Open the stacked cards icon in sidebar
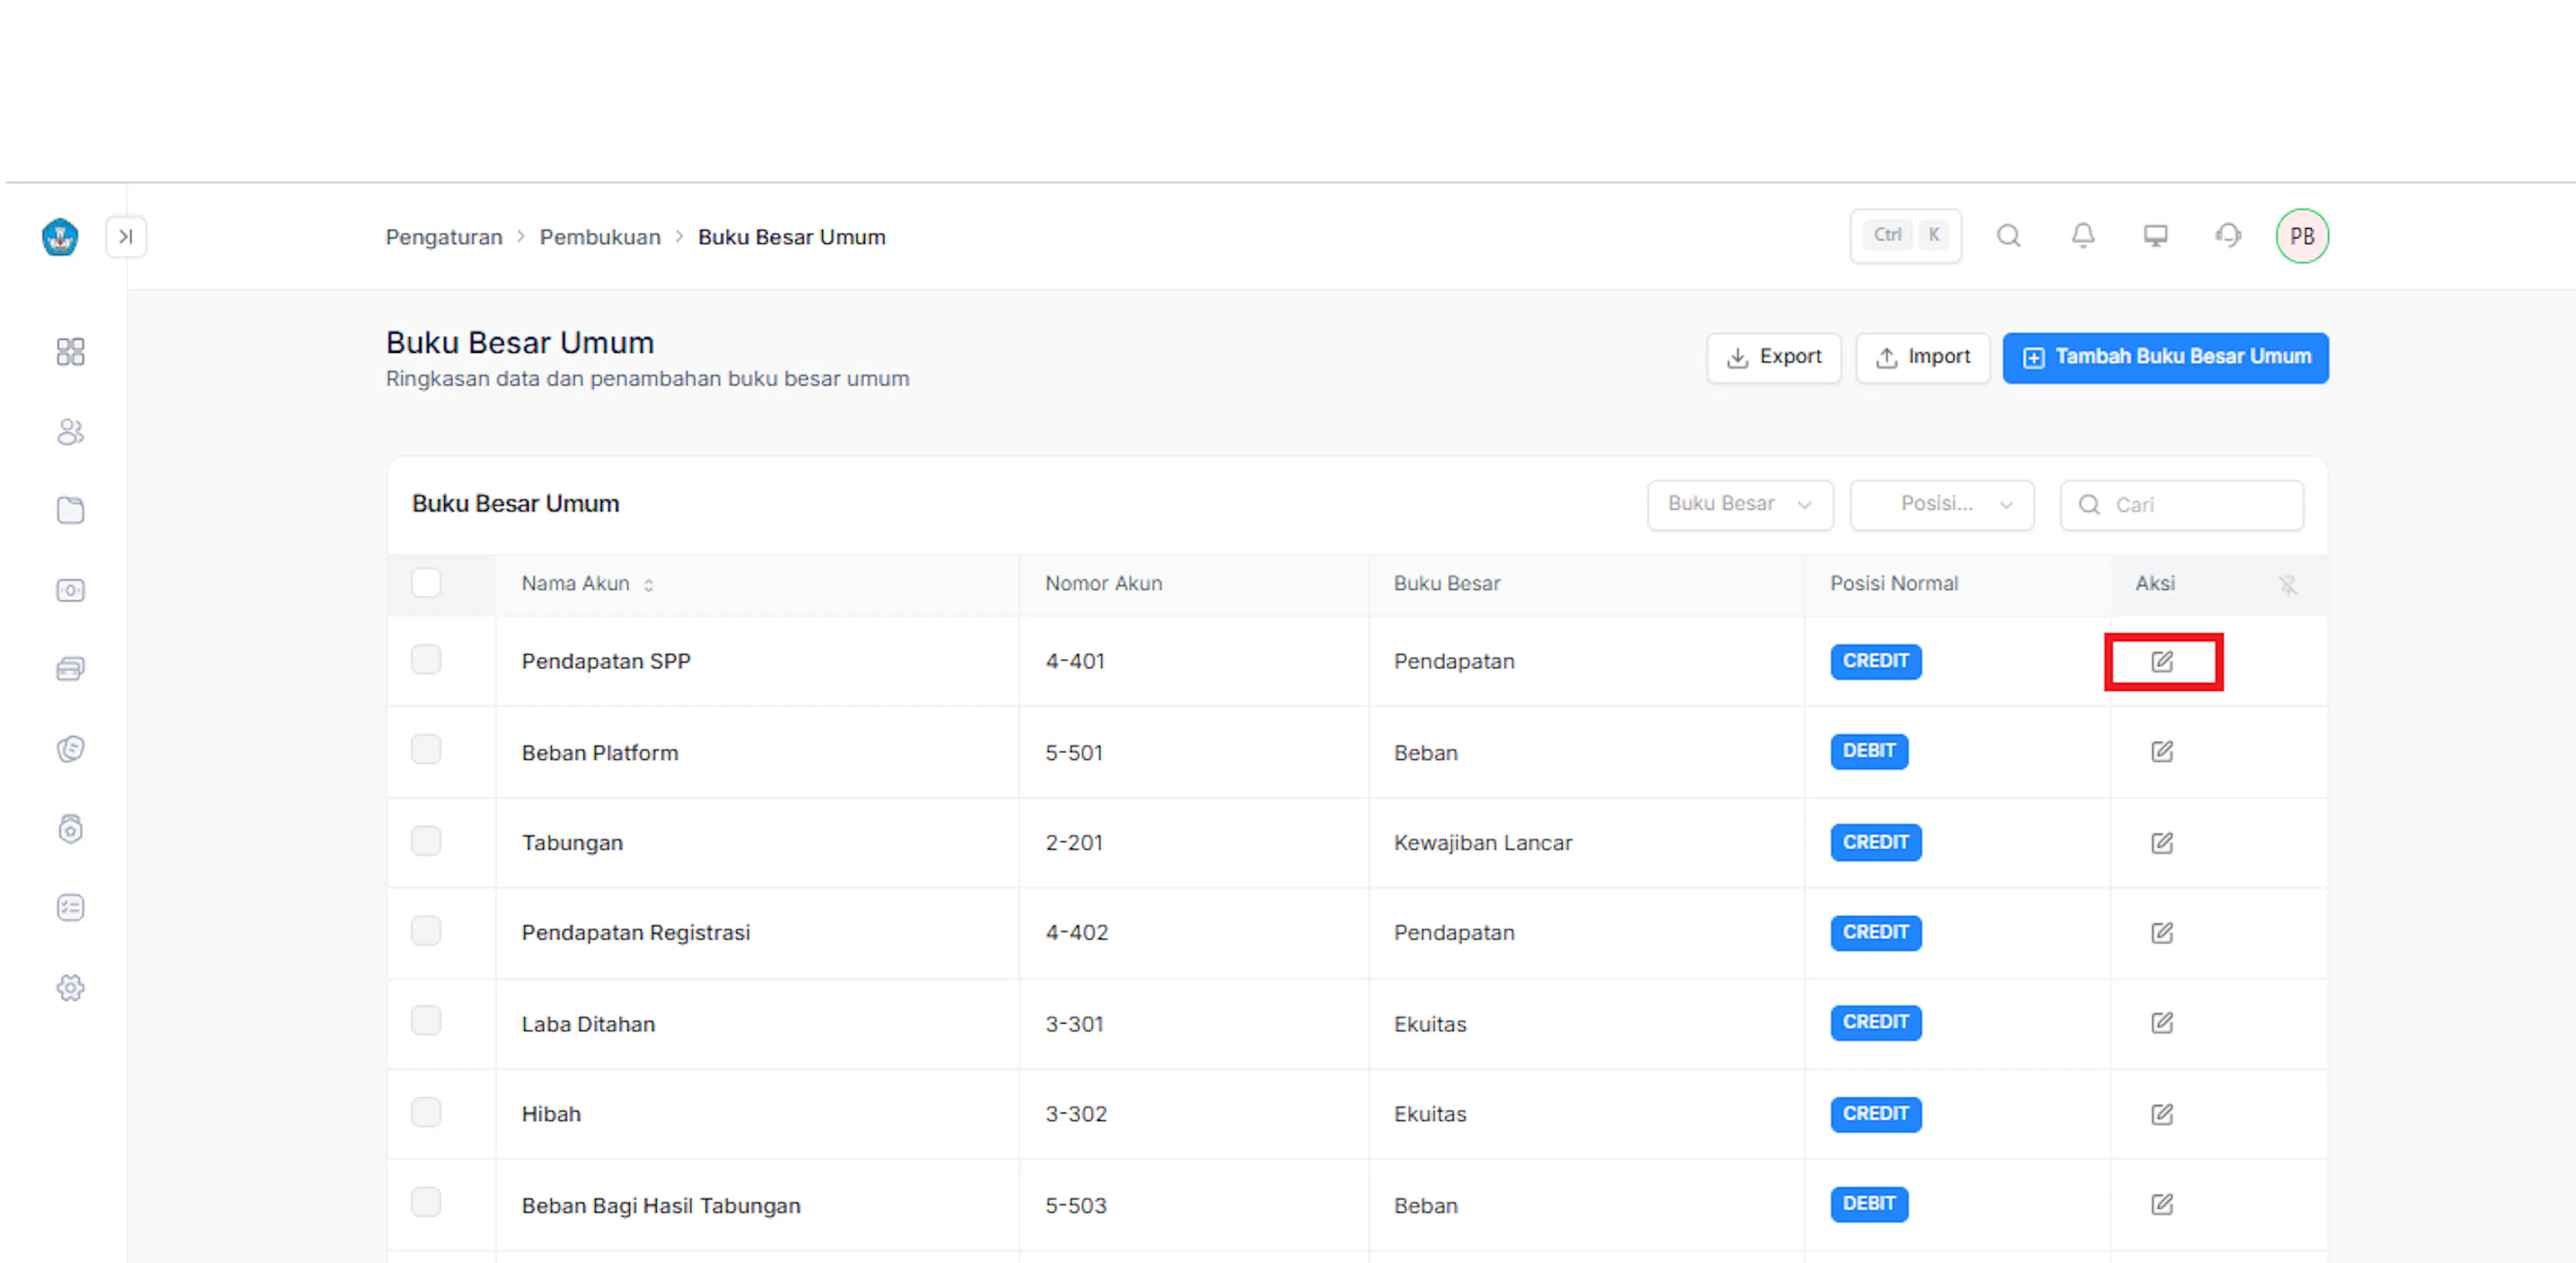 [x=70, y=669]
